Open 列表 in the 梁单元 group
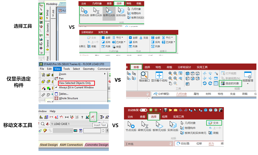The width and height of the screenshot is (258, 155). pos(156,47)
